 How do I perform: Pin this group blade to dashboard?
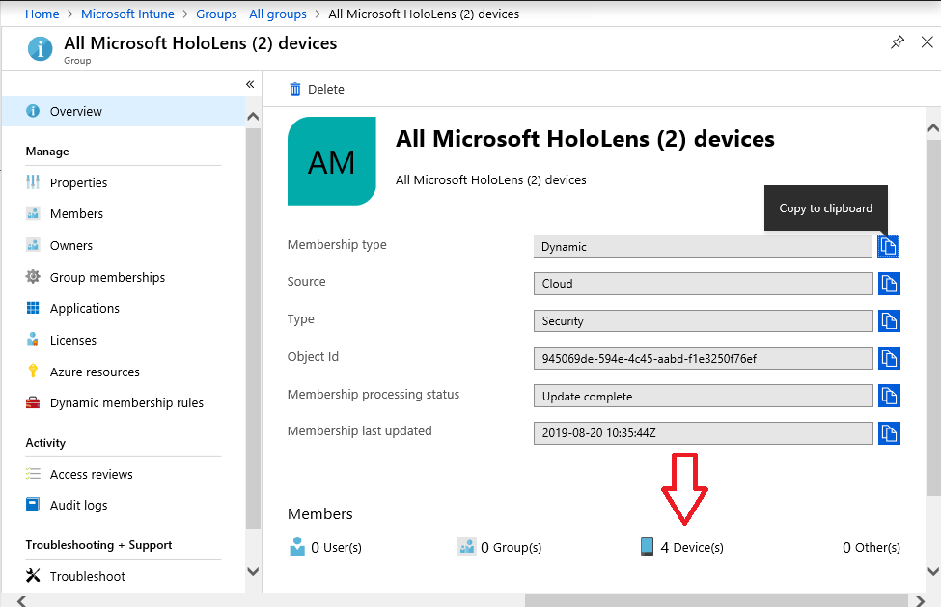pos(898,42)
